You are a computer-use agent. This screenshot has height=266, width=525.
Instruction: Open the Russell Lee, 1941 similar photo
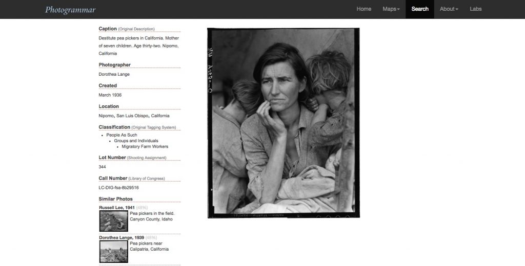click(x=117, y=207)
